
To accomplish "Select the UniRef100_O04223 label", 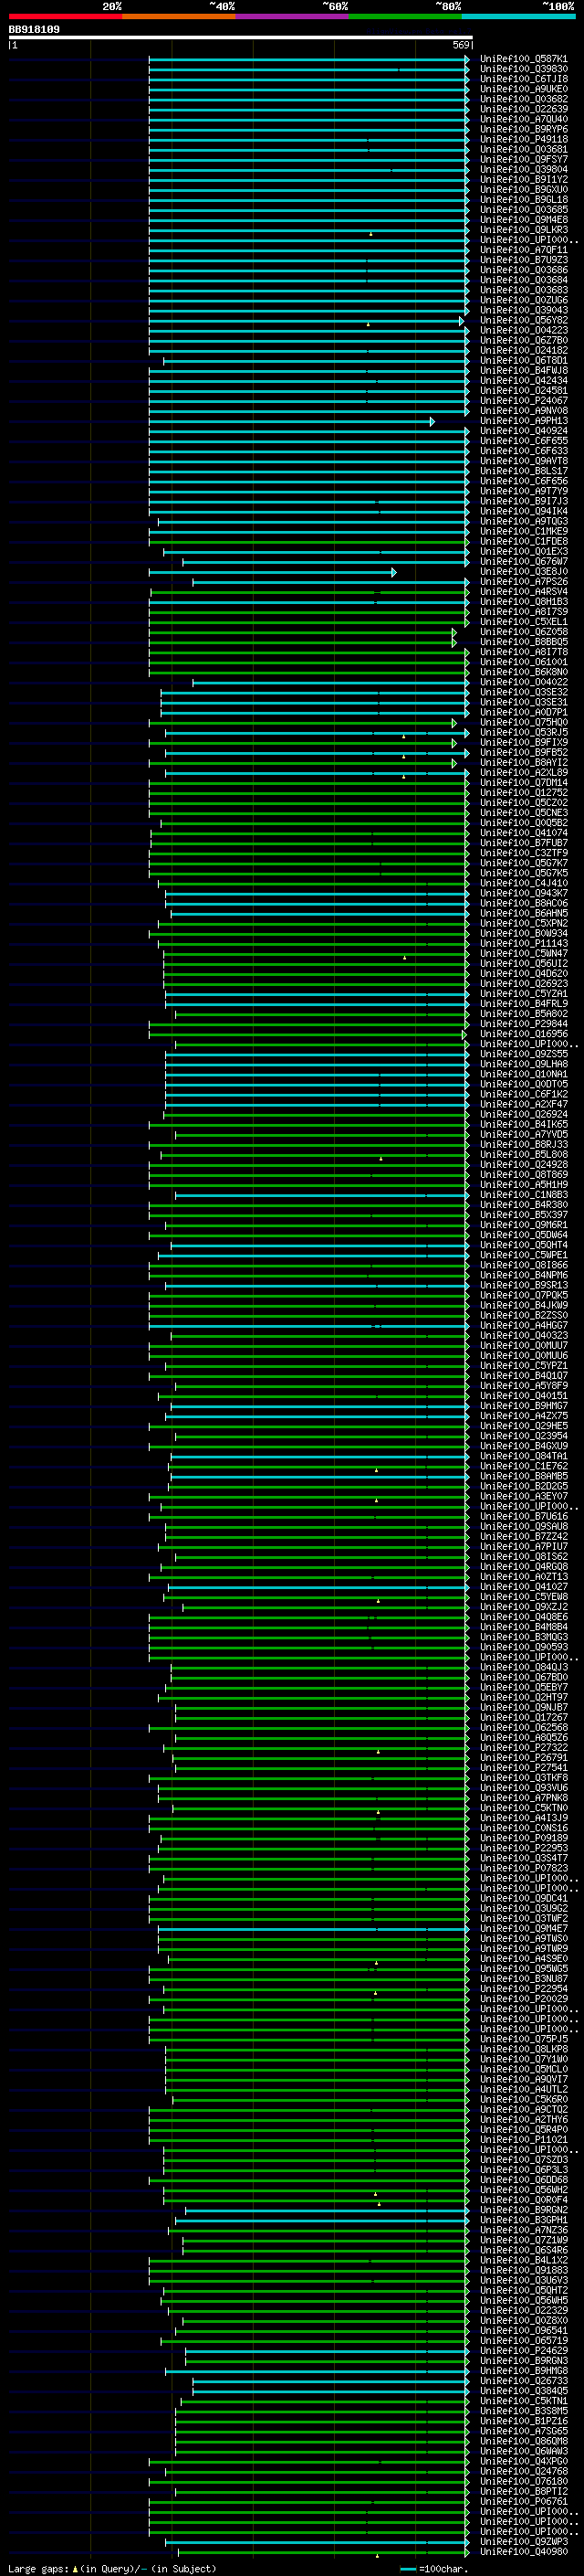I will coord(524,330).
